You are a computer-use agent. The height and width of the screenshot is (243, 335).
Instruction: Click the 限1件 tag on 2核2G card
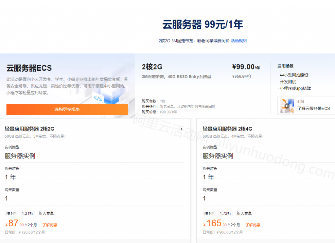coord(11,213)
